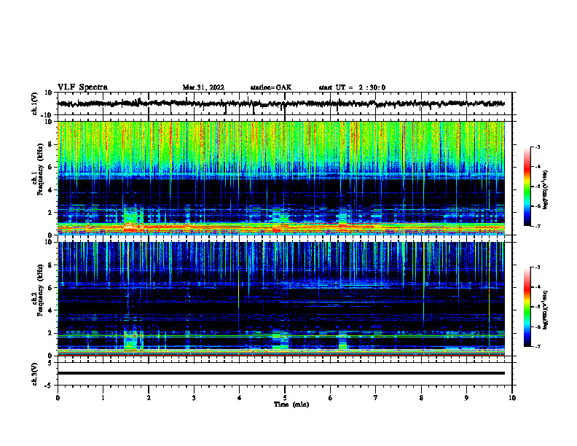Click the "-5" tick of ch.3(V) axis

[49, 386]
